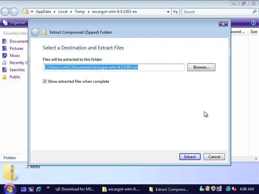Viewport: 259px width, 194px height.
Task: Close the Extract Compressed Folders dialog
Action: (223, 24)
